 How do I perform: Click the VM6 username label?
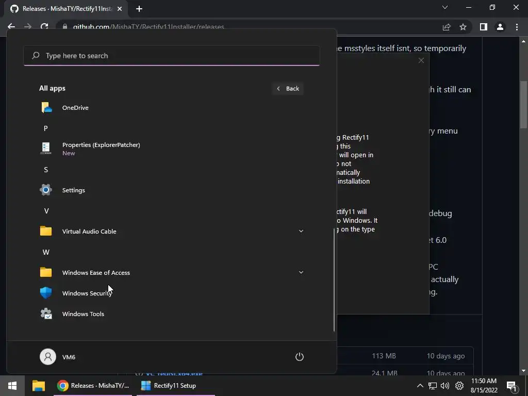pos(69,357)
